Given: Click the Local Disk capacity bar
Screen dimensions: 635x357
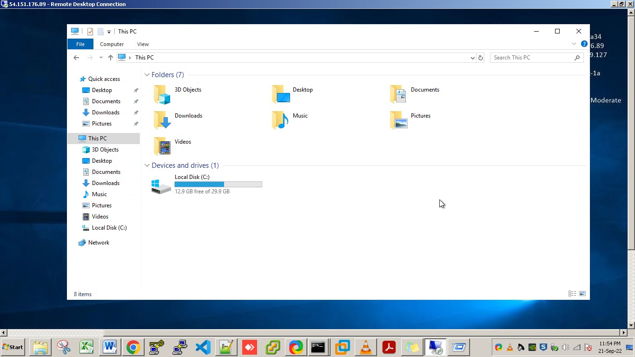Looking at the screenshot, I should click(x=218, y=185).
